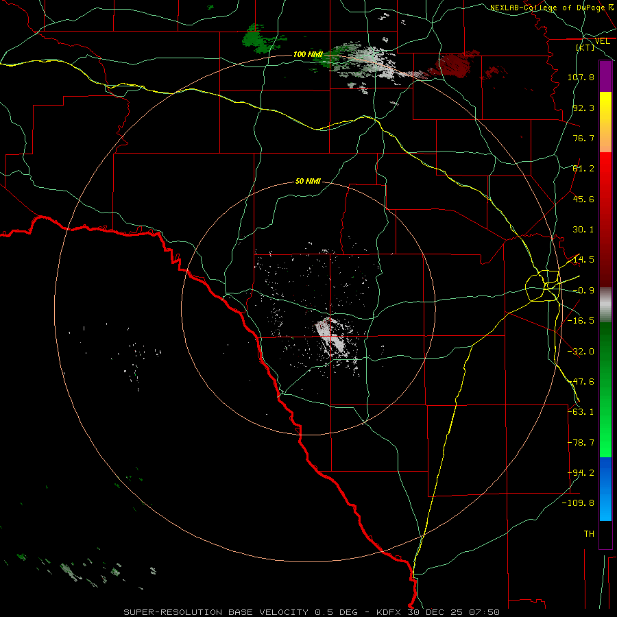Click the 61.2 value on the velocity scale

click(x=583, y=169)
